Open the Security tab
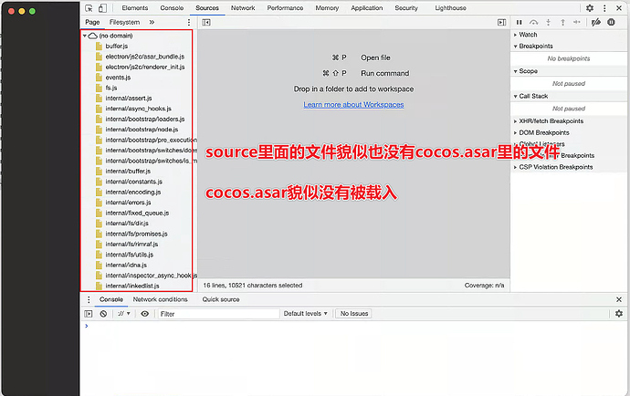630x396 pixels. coord(406,8)
